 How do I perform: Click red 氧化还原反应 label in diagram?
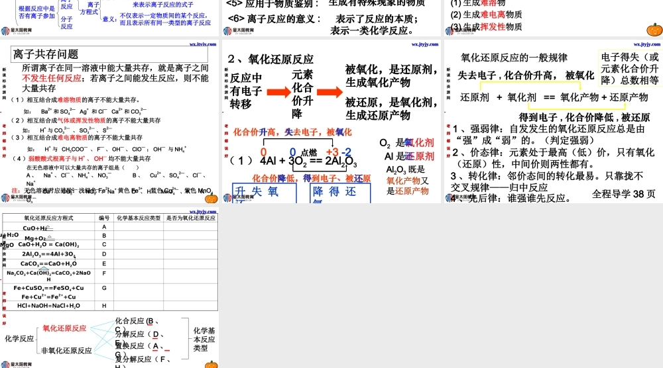coord(64,328)
